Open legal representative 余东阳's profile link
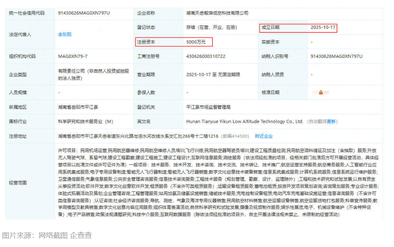 click(64, 35)
